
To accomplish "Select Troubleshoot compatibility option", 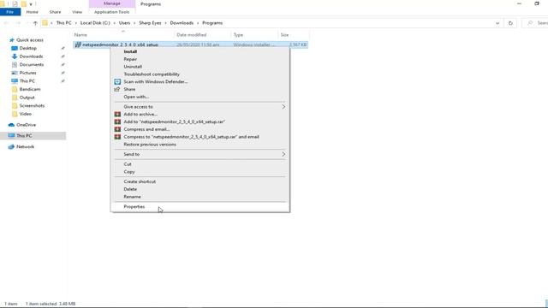I will pyautogui.click(x=152, y=74).
